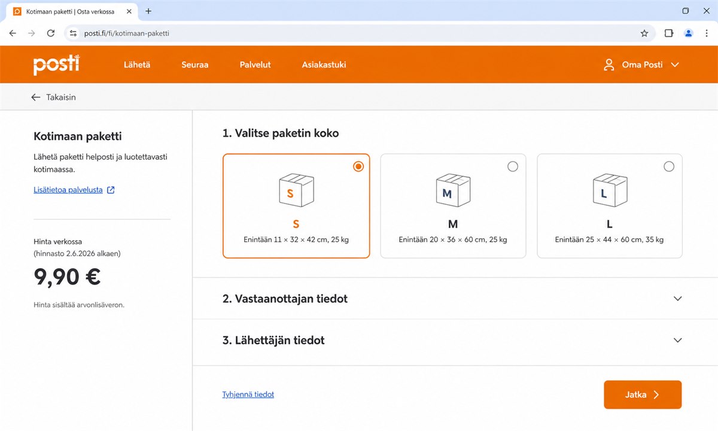Select the S size radio button
The width and height of the screenshot is (718, 431).
[358, 166]
